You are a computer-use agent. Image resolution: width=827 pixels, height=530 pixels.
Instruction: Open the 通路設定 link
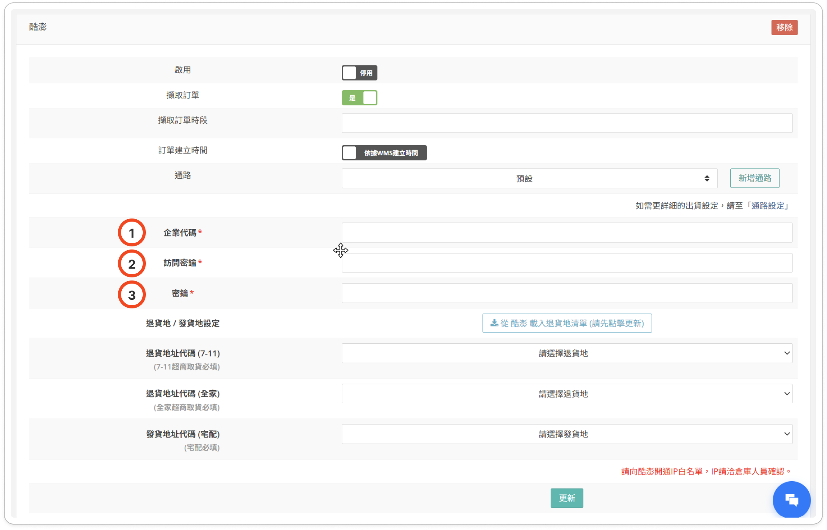(x=768, y=206)
